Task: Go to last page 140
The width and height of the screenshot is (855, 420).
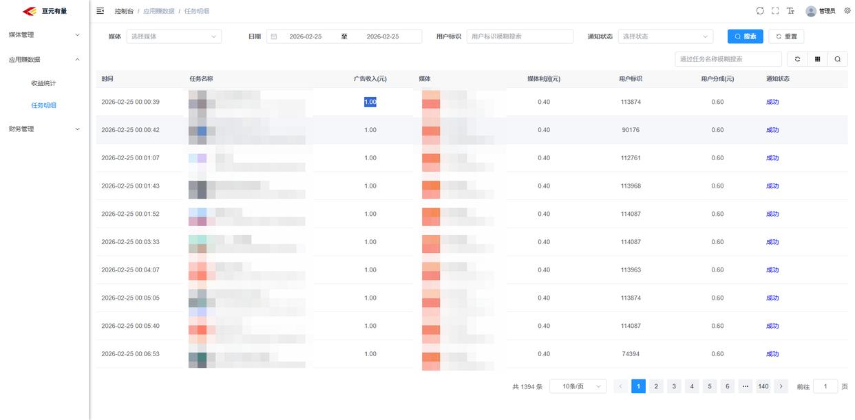Action: pos(763,386)
